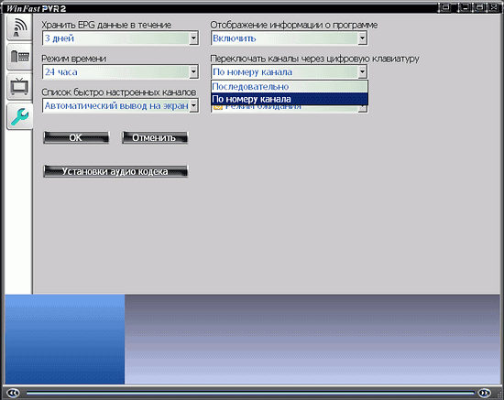Minimize the WinFast PVR2 window
This screenshot has height=400, width=504.
pyautogui.click(x=464, y=7)
